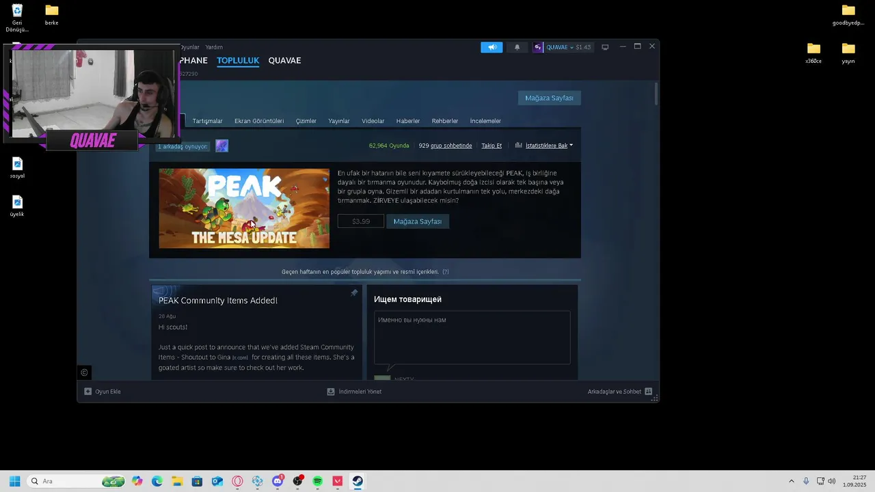Click the Именно вы нужны нам text box
This screenshot has height=492, width=875.
(472, 338)
